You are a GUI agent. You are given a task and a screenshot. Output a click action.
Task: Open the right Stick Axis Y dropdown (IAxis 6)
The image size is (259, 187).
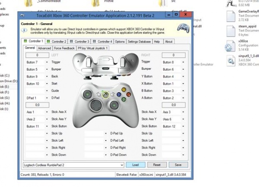pos(174,119)
